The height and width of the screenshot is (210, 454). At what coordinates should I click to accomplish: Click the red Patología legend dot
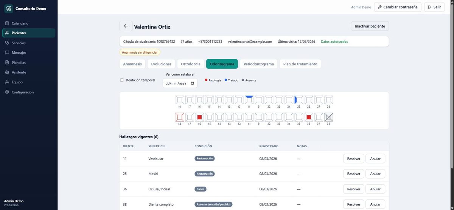(x=206, y=80)
